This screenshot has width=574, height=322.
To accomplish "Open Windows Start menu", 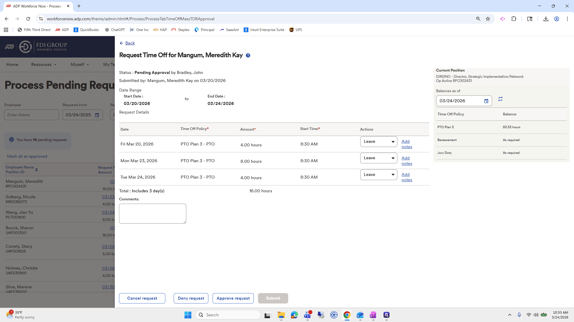I will pyautogui.click(x=188, y=315).
